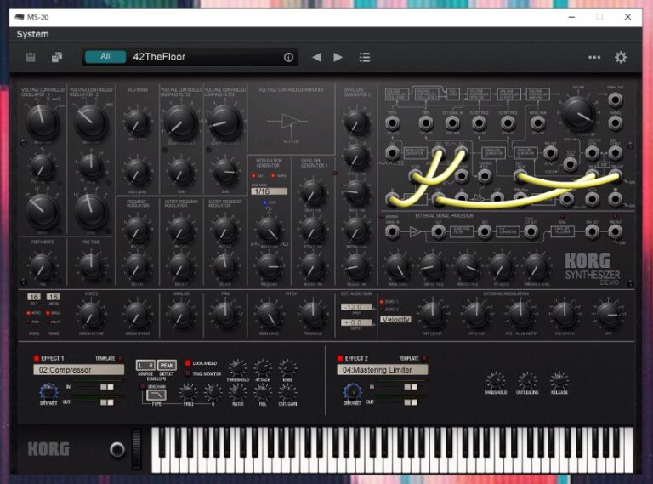Toggle the modulation generator Sync LED
This screenshot has width=653, height=484.
pos(264,202)
